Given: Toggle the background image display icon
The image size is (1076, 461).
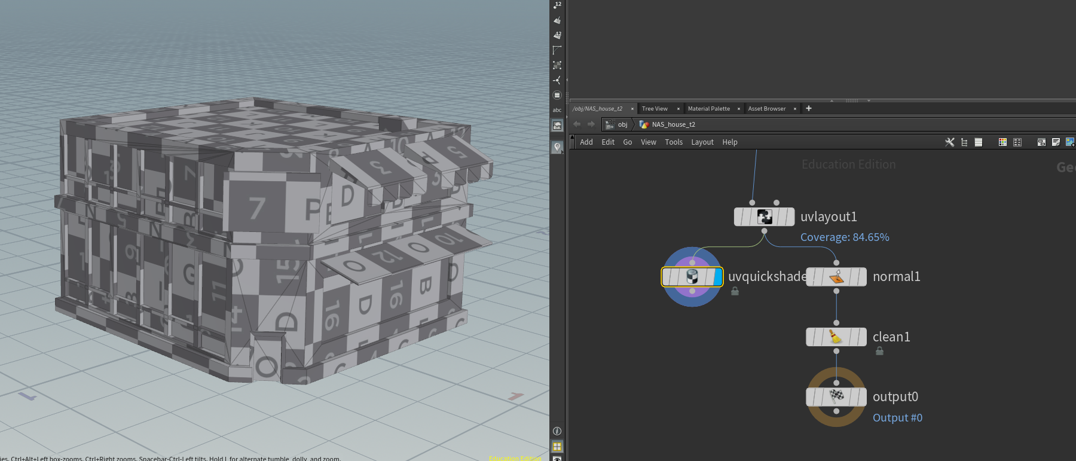Looking at the screenshot, I should point(557,126).
